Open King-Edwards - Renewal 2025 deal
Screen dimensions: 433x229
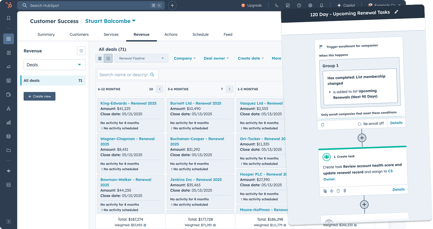coord(128,103)
